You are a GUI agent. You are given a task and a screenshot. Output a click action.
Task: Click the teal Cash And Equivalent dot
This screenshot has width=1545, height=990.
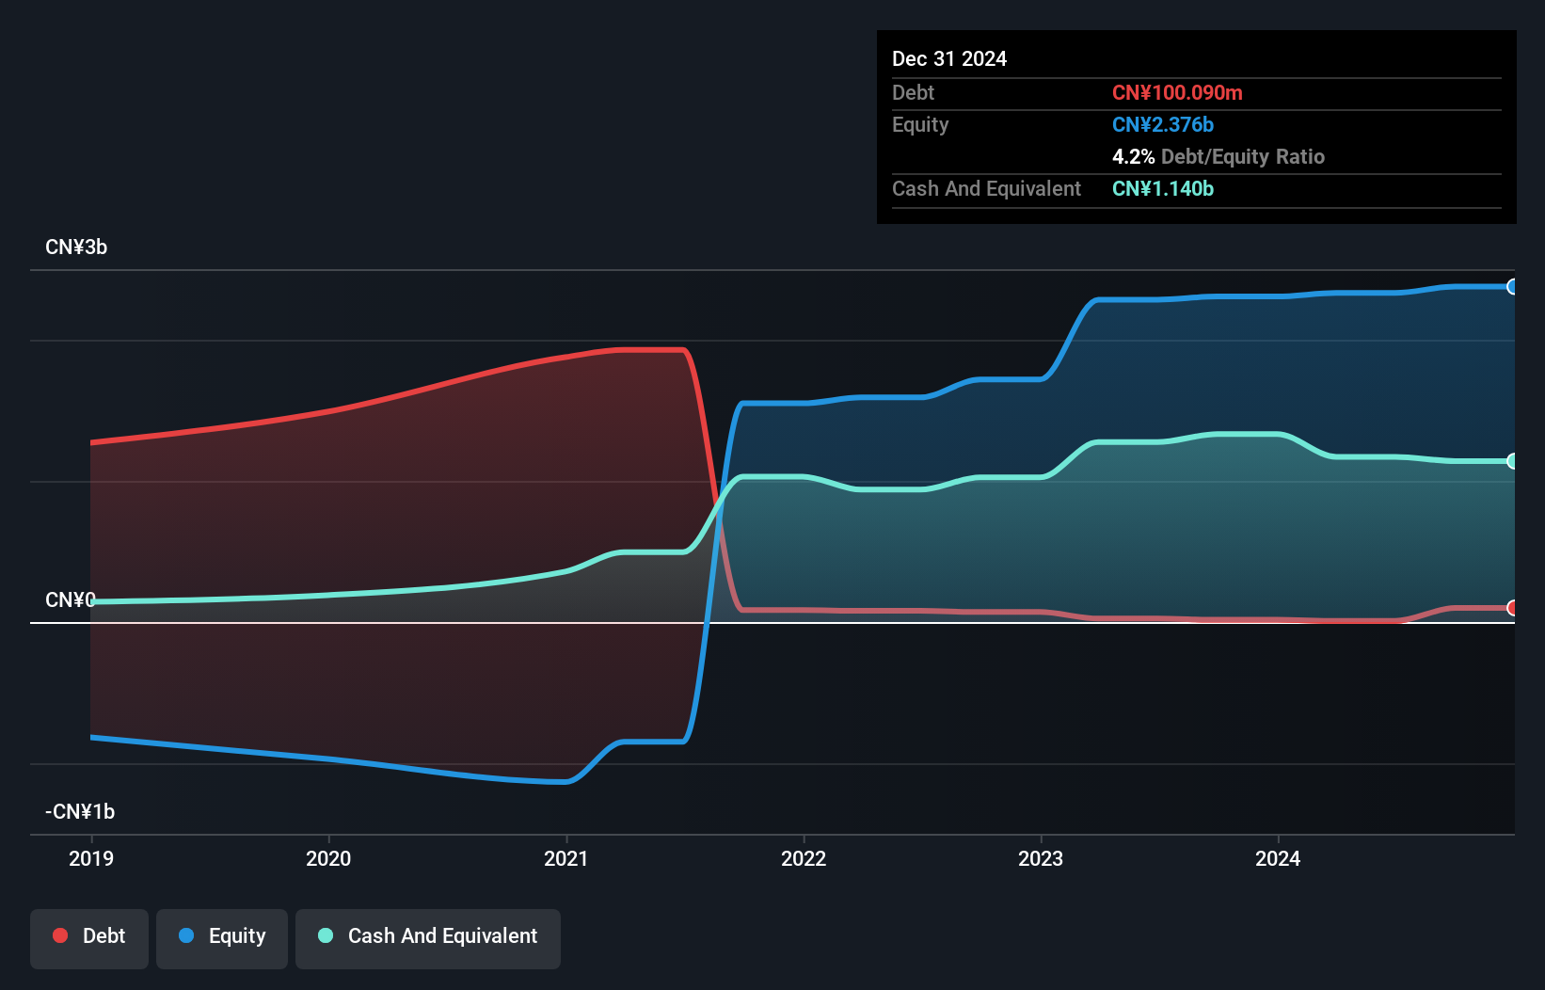[x=325, y=935]
